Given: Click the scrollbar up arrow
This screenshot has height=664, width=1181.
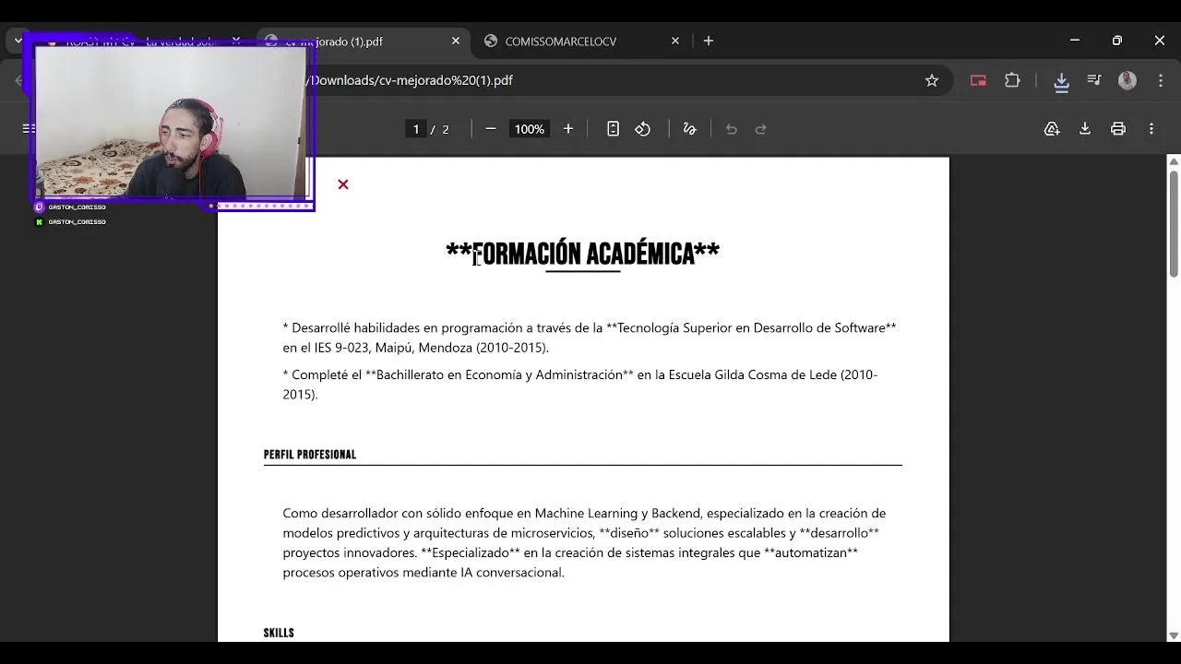Looking at the screenshot, I should [x=1174, y=161].
